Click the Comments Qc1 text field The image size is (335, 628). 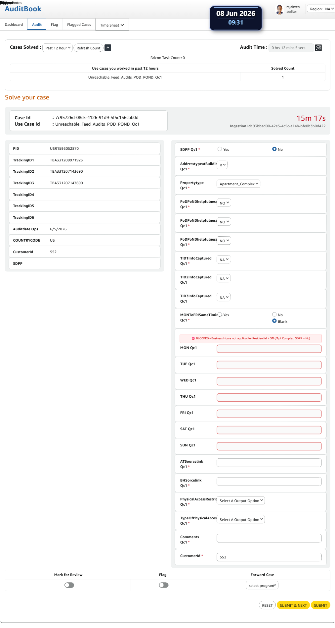pos(269,538)
